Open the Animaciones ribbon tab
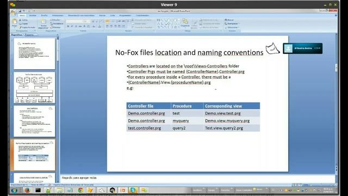This screenshot has width=348, height=196. (x=58, y=16)
